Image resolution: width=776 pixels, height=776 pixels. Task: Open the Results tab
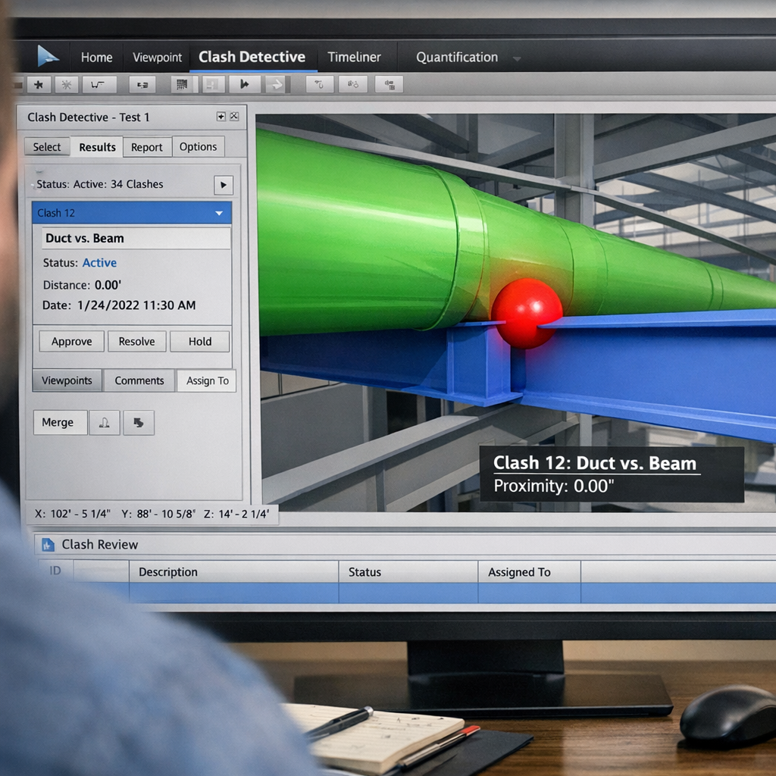coord(97,147)
